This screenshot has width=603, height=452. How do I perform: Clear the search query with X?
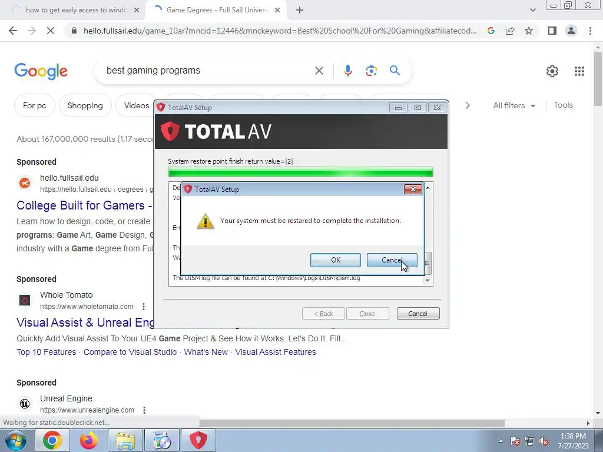pos(319,71)
